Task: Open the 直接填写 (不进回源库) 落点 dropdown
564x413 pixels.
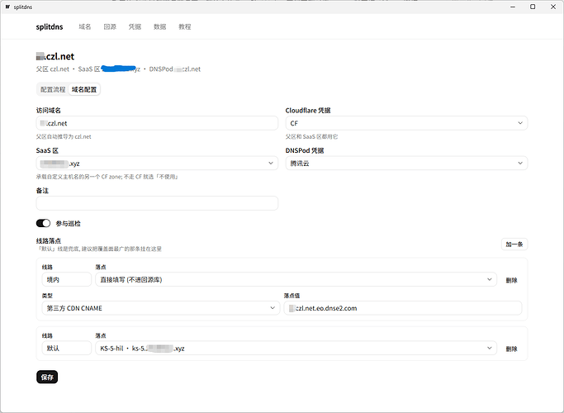Action: [296, 279]
